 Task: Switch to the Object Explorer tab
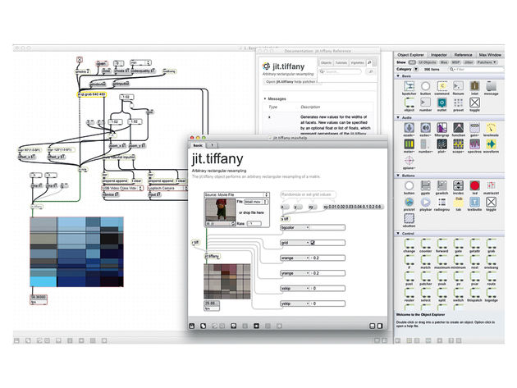click(410, 55)
